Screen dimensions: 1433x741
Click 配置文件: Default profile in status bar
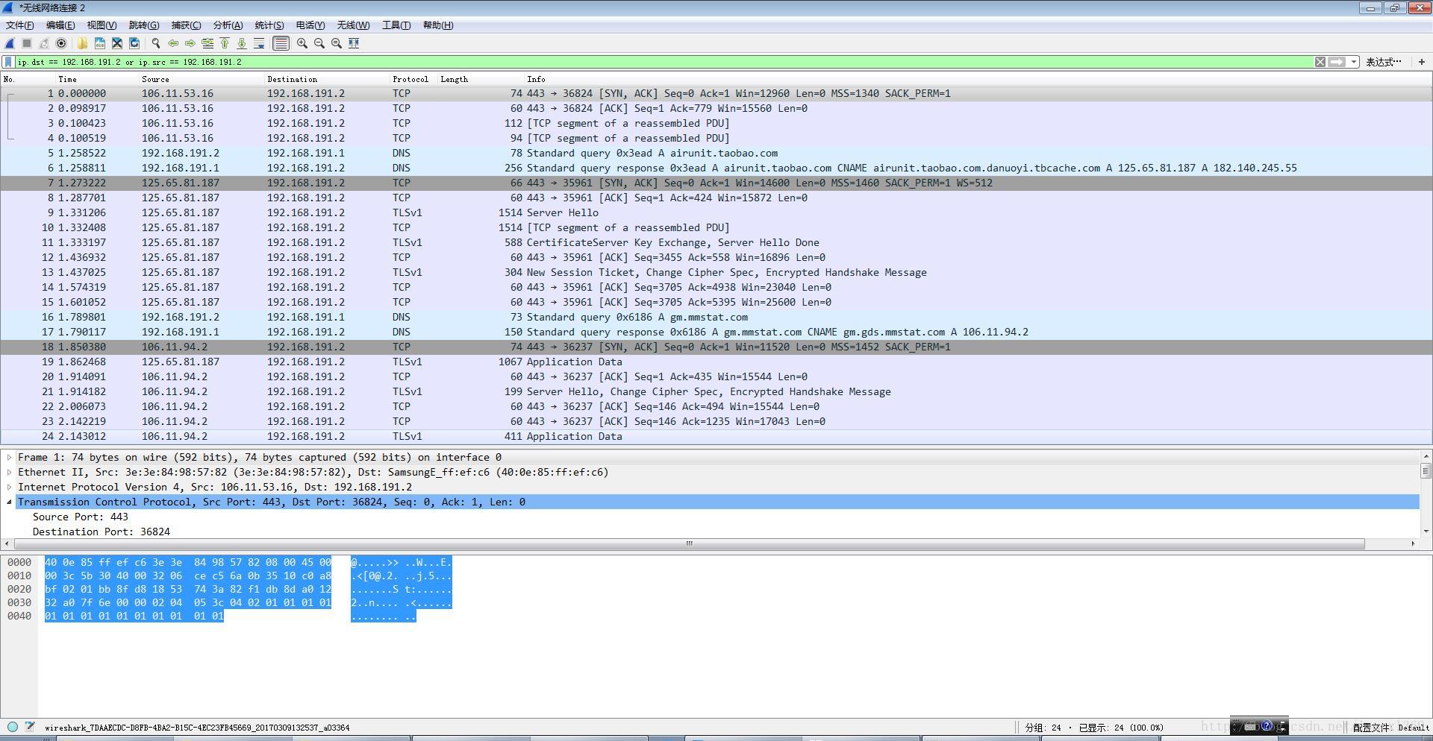(1390, 727)
